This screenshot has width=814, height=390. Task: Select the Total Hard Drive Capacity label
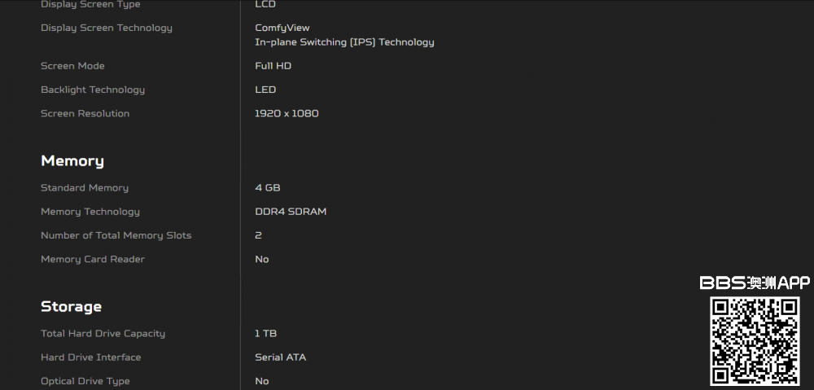103,334
